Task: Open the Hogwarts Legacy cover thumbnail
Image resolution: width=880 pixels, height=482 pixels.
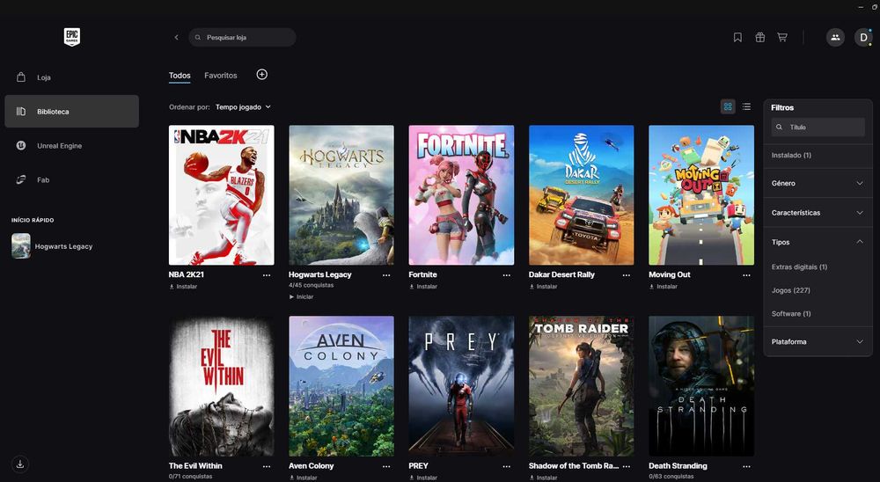Action: (341, 194)
